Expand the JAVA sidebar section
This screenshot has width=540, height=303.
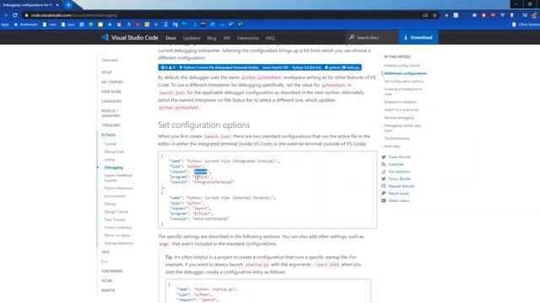pyautogui.click(x=105, y=252)
